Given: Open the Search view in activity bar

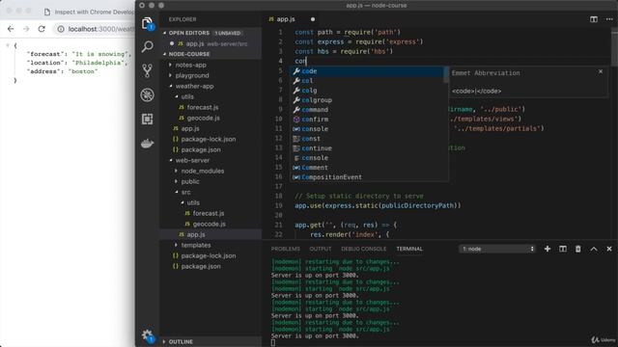Looking at the screenshot, I should pos(147,47).
